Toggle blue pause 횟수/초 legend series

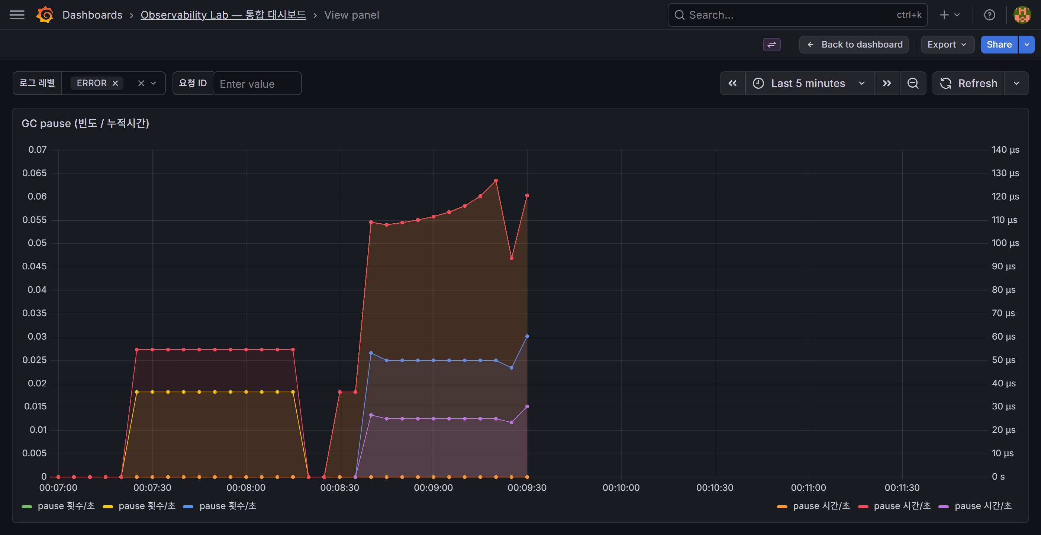point(228,506)
